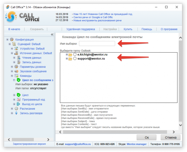Click Имя выборки: не указано row

(32, 84)
